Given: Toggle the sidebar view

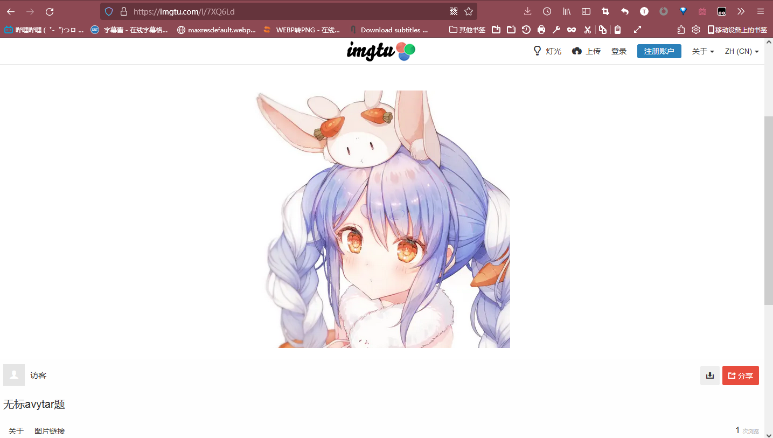Looking at the screenshot, I should tap(586, 11).
